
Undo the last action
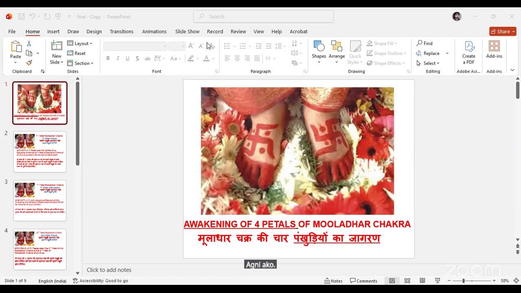pos(32,17)
